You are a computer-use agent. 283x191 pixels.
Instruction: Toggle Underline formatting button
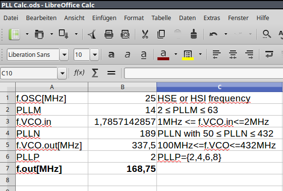144,54
